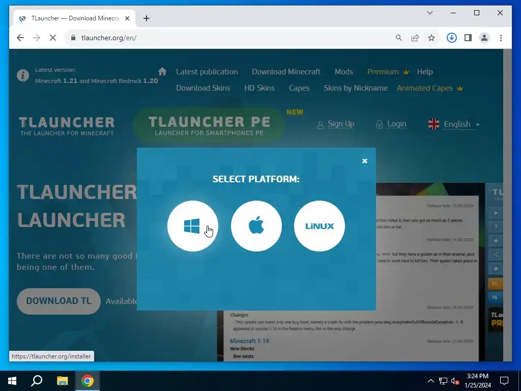Click the zoom magnifier in address bar

pos(399,38)
